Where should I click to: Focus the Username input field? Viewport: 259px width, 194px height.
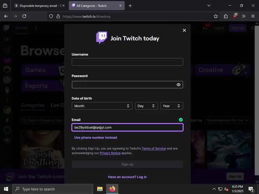point(127,62)
